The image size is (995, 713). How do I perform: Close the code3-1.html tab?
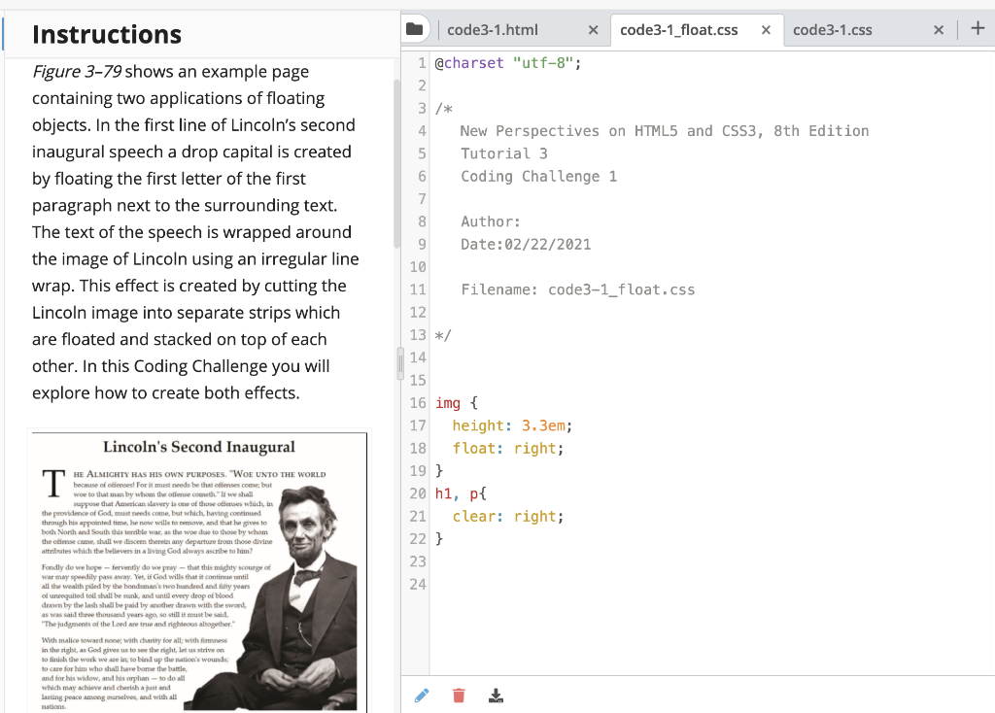[594, 29]
